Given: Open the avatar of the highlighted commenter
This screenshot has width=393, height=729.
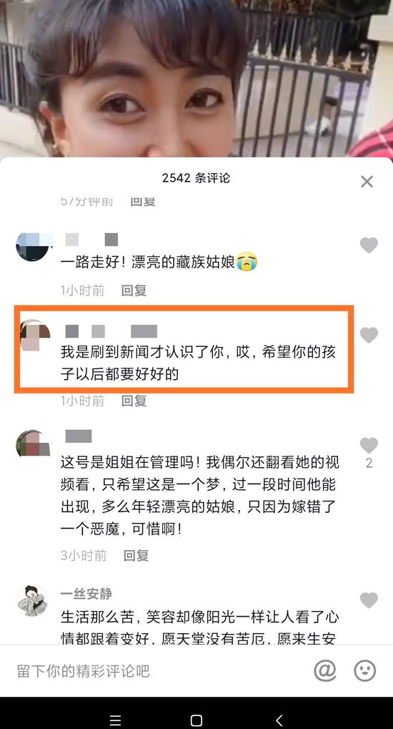Looking at the screenshot, I should [34, 336].
